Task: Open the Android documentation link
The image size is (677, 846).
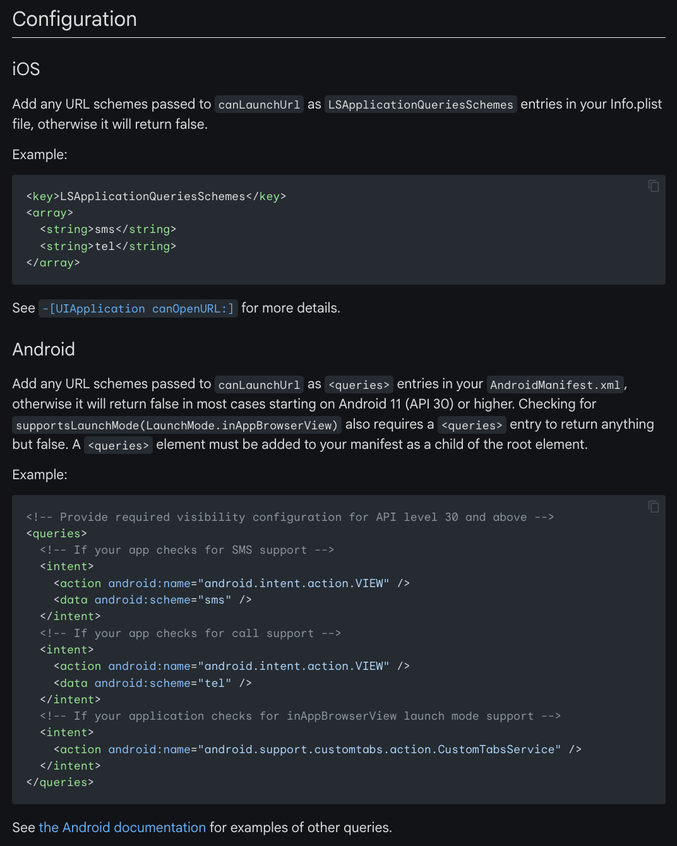Action: [122, 828]
